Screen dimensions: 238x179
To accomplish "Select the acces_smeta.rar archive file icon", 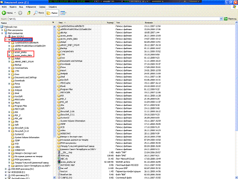I will (58, 162).
